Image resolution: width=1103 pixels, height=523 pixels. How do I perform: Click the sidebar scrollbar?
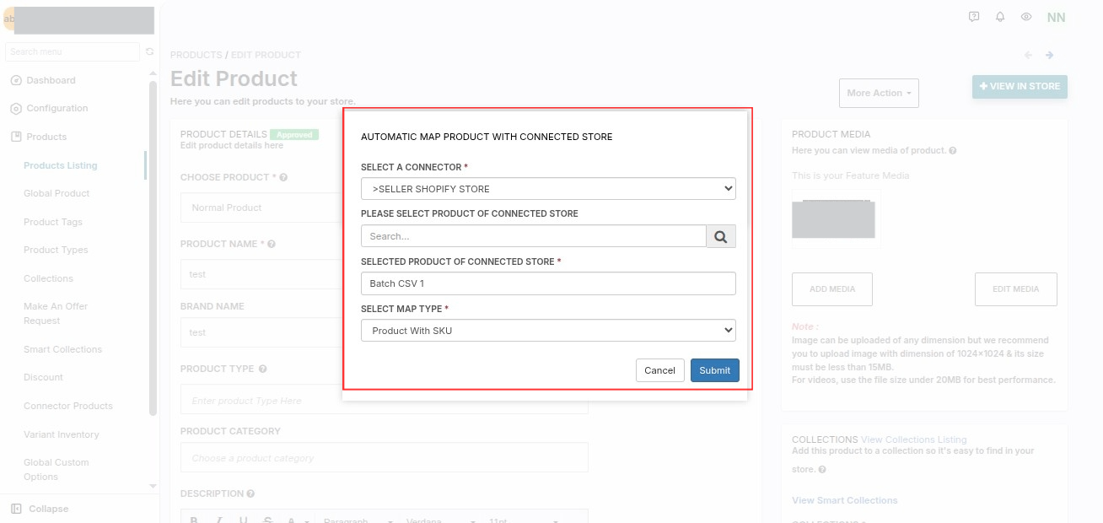[153, 248]
